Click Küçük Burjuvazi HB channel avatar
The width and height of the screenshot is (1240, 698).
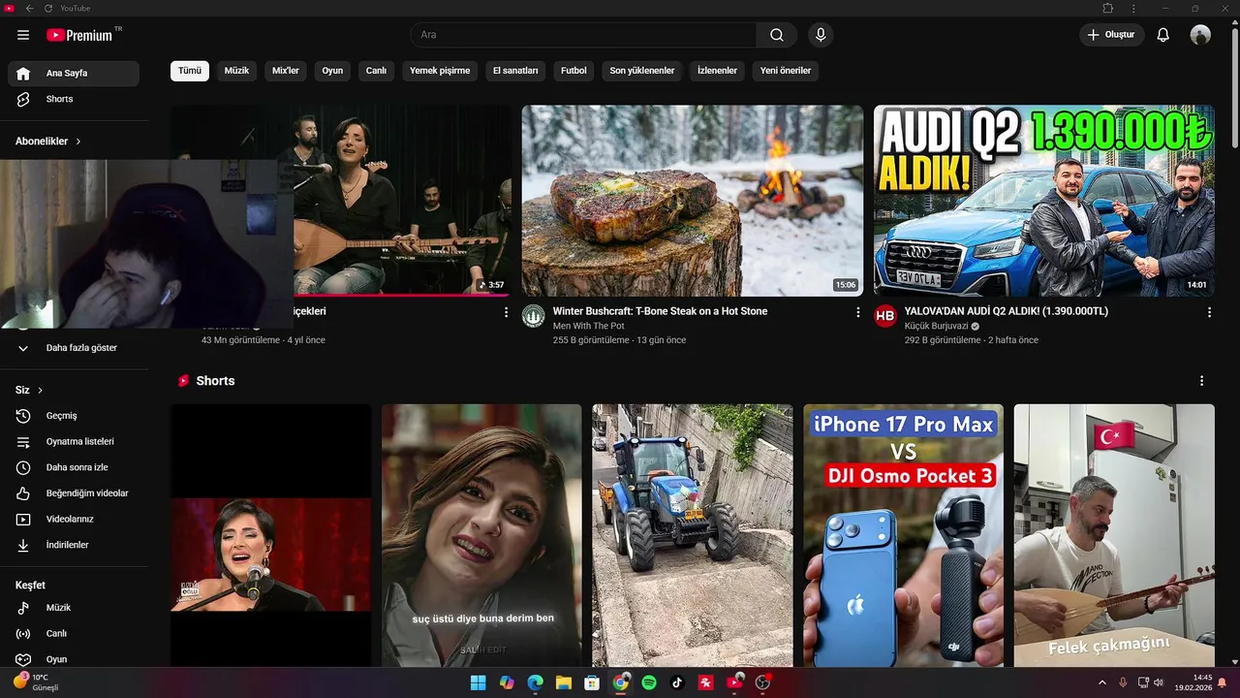[x=885, y=316]
